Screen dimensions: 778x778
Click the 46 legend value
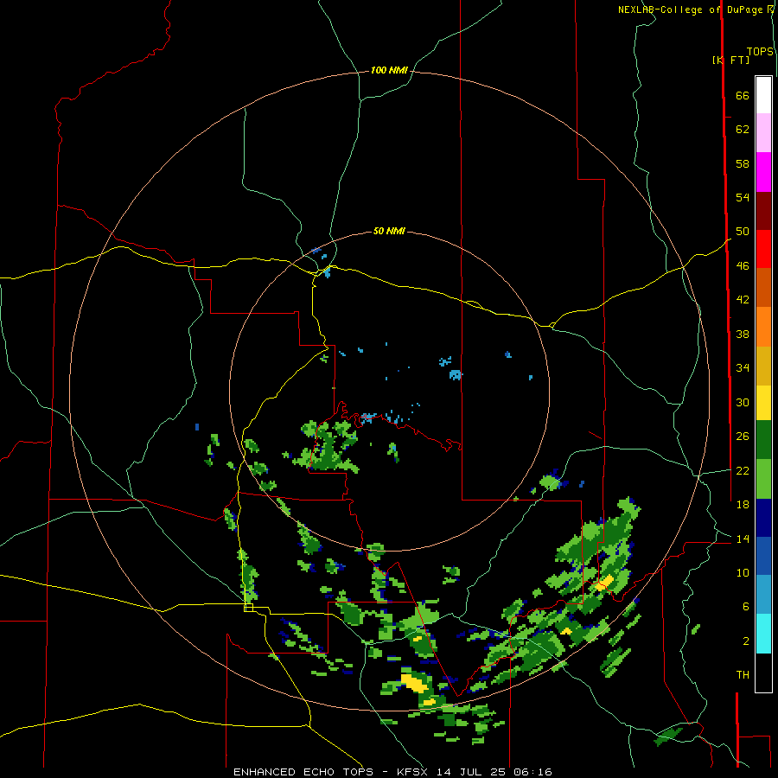click(x=743, y=266)
